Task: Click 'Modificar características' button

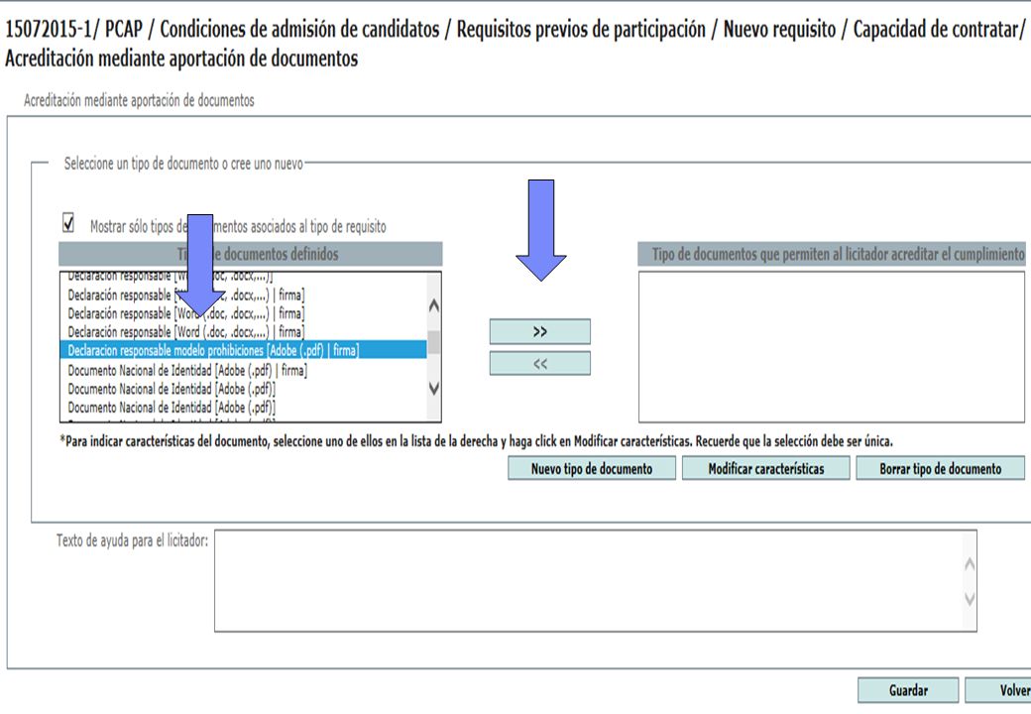Action: coord(766,469)
